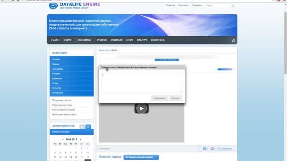Click the page vertical scrollbar
This screenshot has height=161, width=287.
(285, 43)
